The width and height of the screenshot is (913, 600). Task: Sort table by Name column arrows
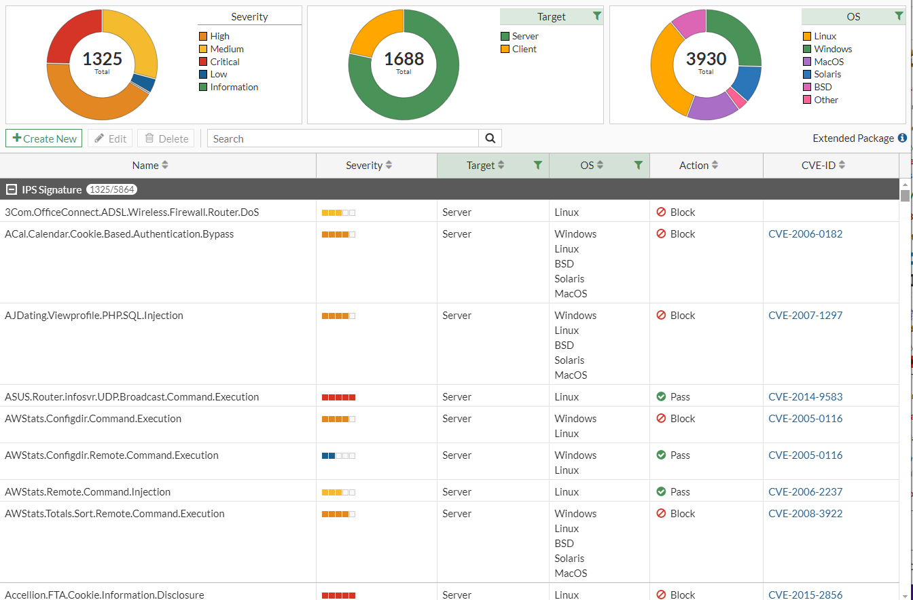pyautogui.click(x=164, y=165)
